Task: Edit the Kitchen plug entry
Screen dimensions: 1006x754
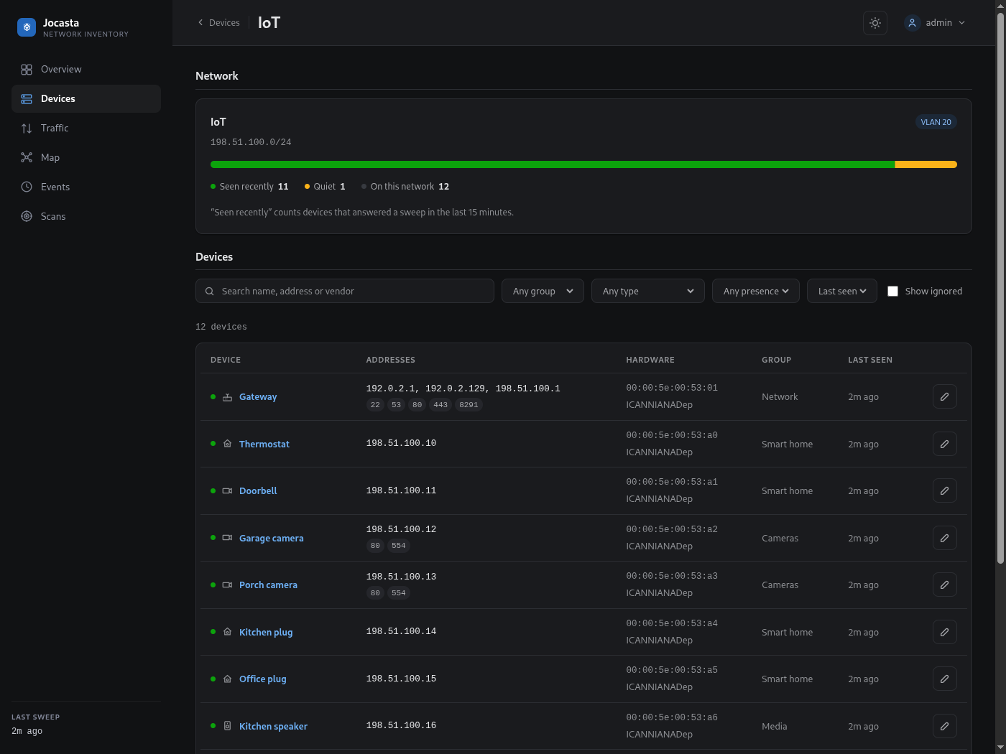Action: [x=945, y=632]
